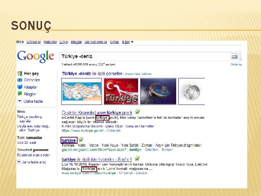Open Görseller in the top navigation

pos(34,42)
